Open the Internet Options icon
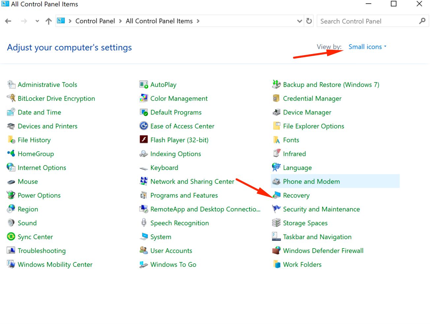 11,168
